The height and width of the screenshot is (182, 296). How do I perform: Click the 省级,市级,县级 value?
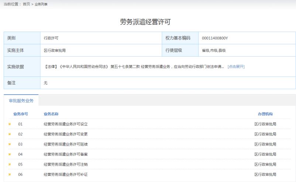pos(214,50)
